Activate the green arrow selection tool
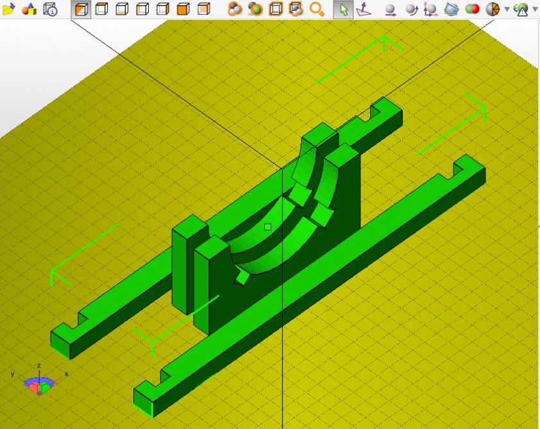 coord(343,9)
